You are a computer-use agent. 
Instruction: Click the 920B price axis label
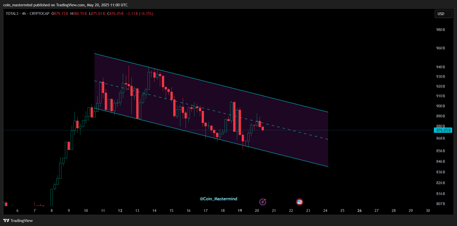(x=441, y=86)
